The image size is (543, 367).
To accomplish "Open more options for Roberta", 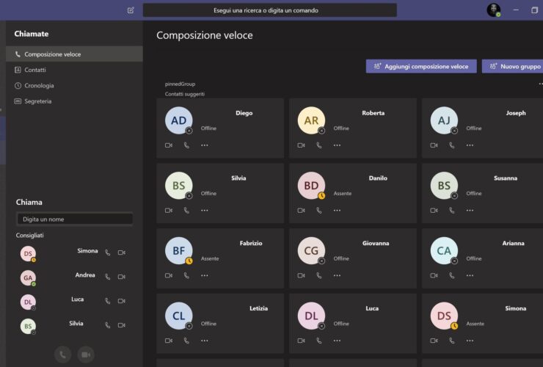I will pyautogui.click(x=337, y=145).
